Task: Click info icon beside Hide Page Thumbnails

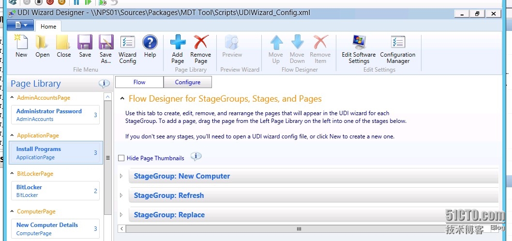Action: [x=196, y=157]
